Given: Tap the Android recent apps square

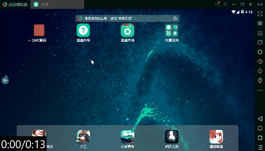Looking at the screenshot, I should click(260, 138).
